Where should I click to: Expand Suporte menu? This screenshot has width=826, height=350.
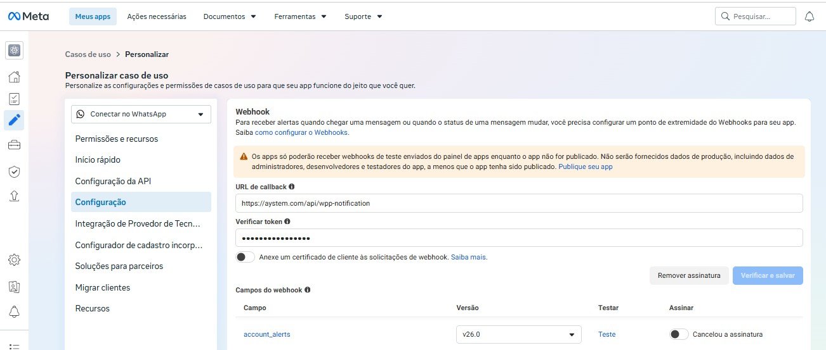[x=364, y=16]
